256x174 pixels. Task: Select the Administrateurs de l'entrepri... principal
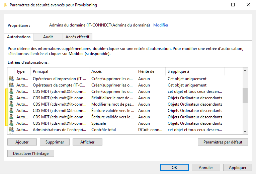60,130
